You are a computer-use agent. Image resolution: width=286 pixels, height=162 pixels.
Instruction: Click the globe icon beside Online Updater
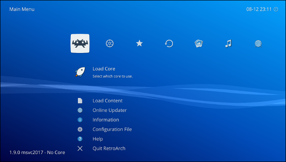[x=80, y=110]
